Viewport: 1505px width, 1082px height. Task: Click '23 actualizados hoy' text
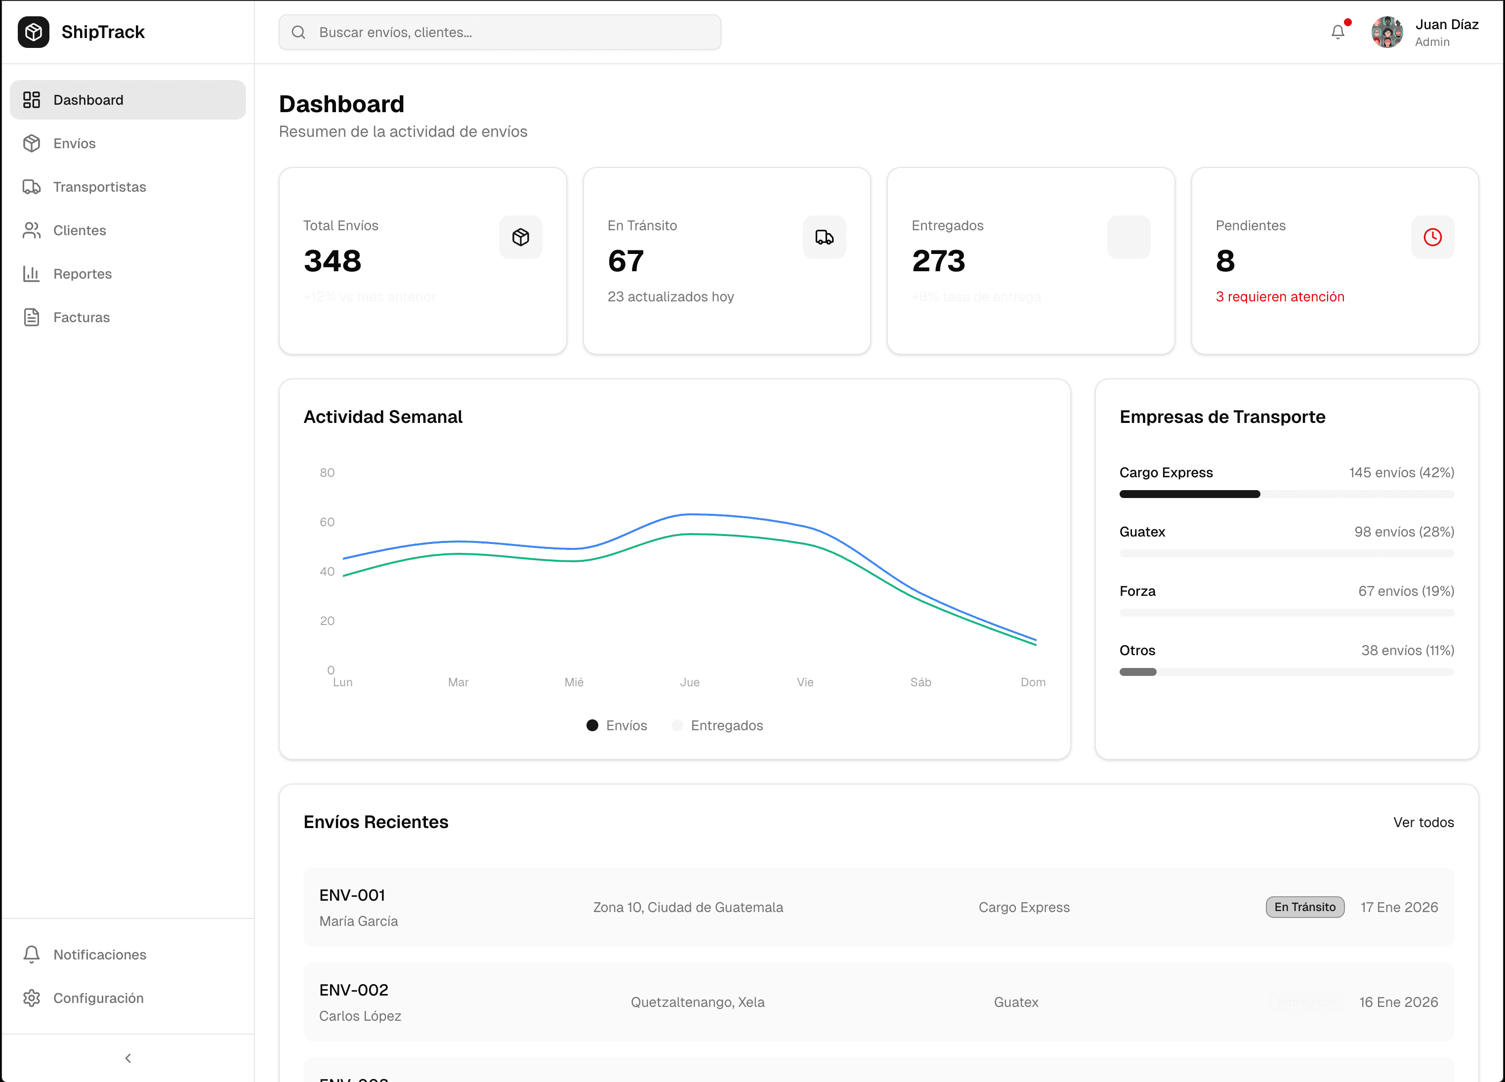(x=671, y=296)
